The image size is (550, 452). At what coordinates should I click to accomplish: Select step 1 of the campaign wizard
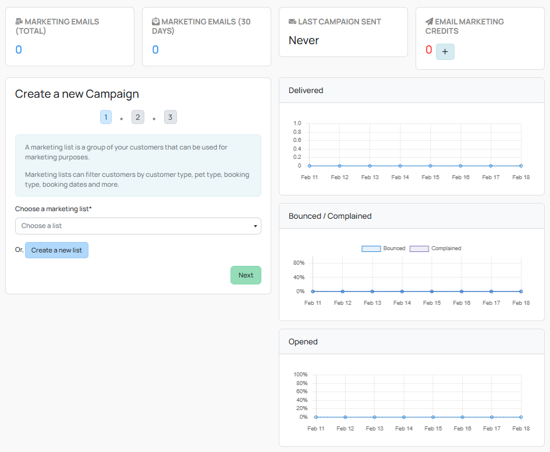106,117
